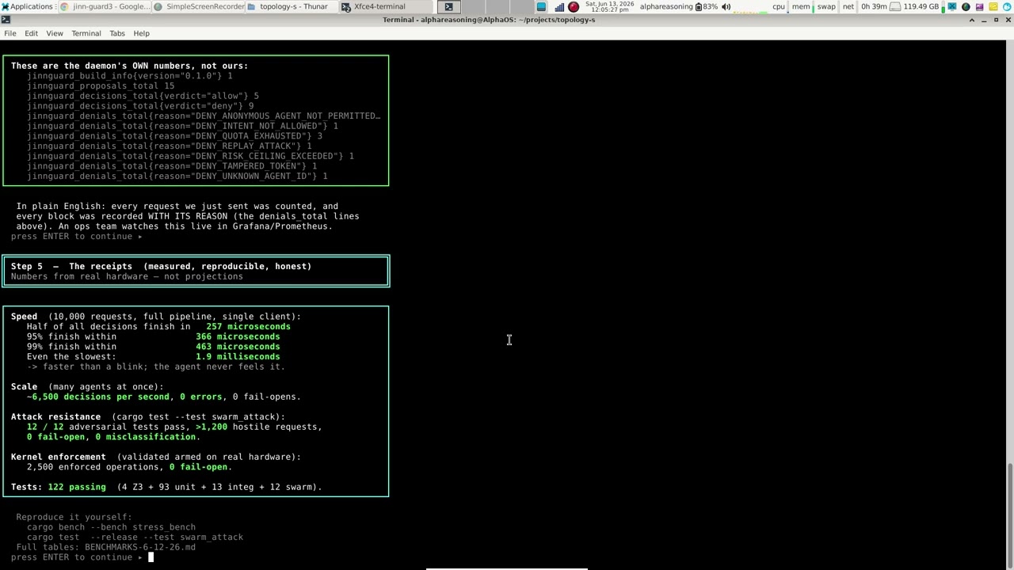Click the dark globe tray icon

(x=966, y=6)
